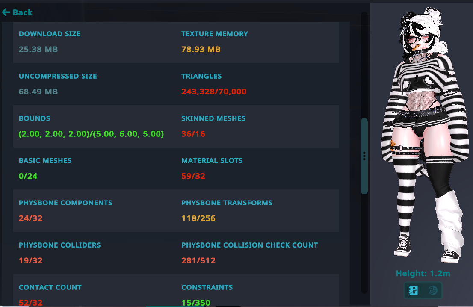Select the Contact Count stat entry

(x=50, y=294)
